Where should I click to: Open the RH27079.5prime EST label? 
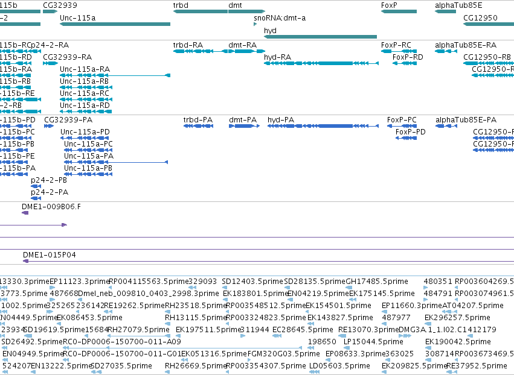[x=138, y=330]
